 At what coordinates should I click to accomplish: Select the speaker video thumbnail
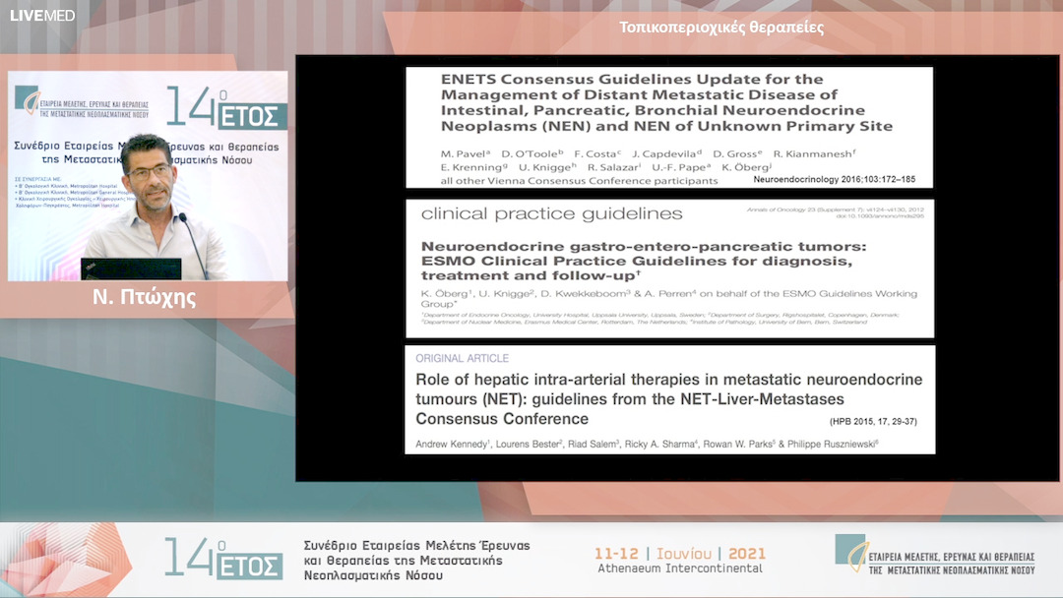pos(148,176)
